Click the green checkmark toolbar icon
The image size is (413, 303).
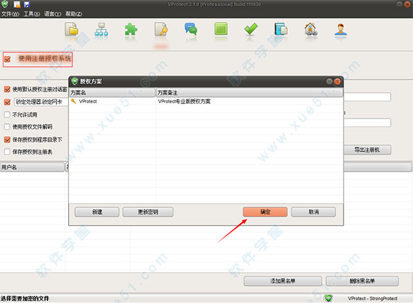click(251, 29)
